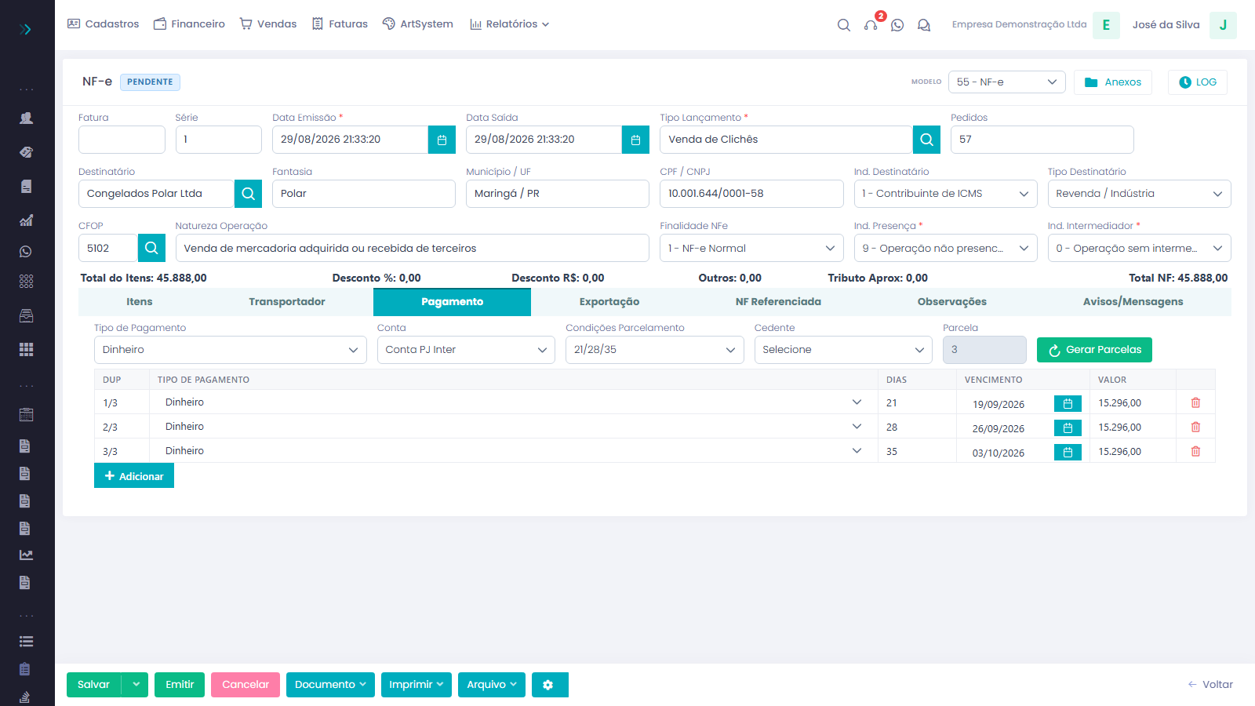Open WhatsApp icon in left sidebar
This screenshot has width=1255, height=706.
point(26,252)
